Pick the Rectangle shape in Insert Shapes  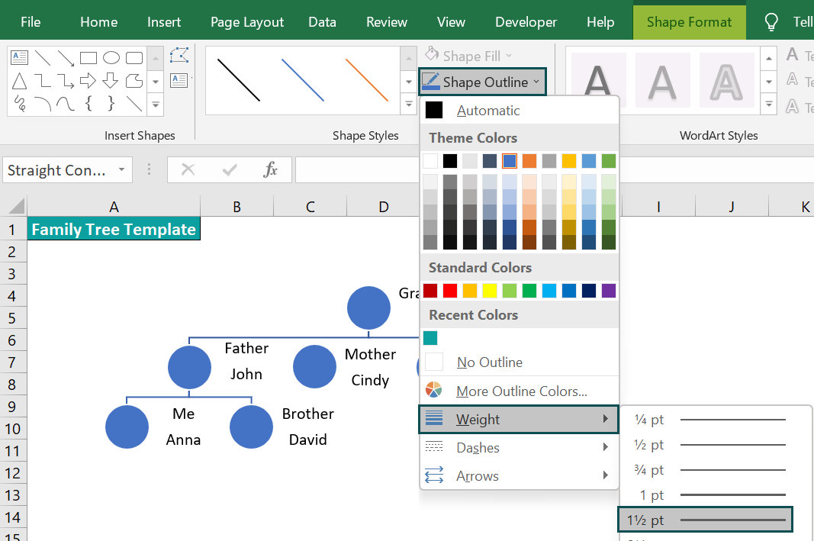[x=88, y=57]
